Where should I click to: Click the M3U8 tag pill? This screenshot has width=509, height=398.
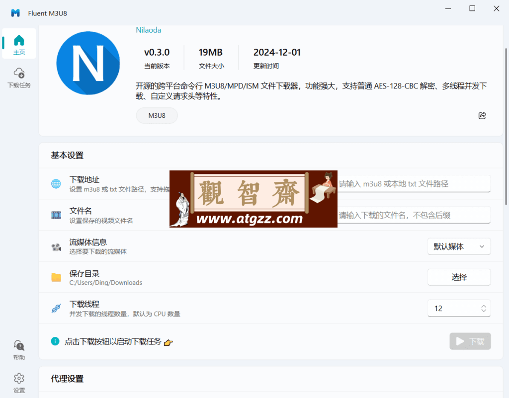pyautogui.click(x=157, y=115)
